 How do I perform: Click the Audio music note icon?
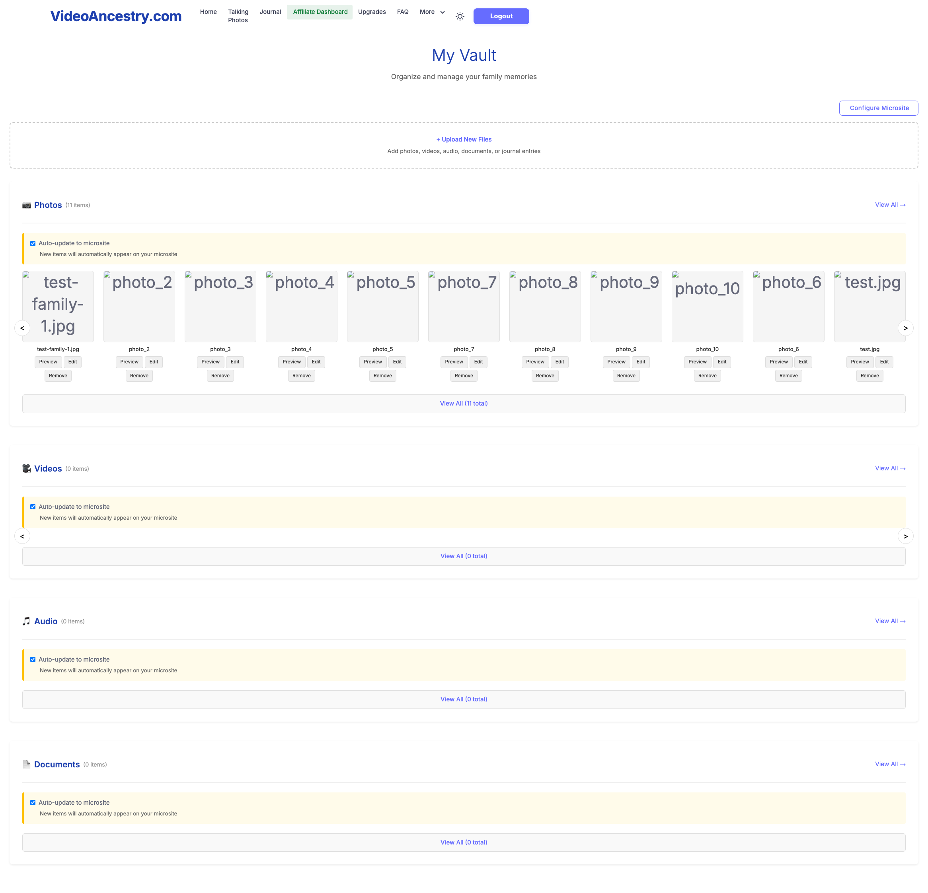tap(27, 621)
